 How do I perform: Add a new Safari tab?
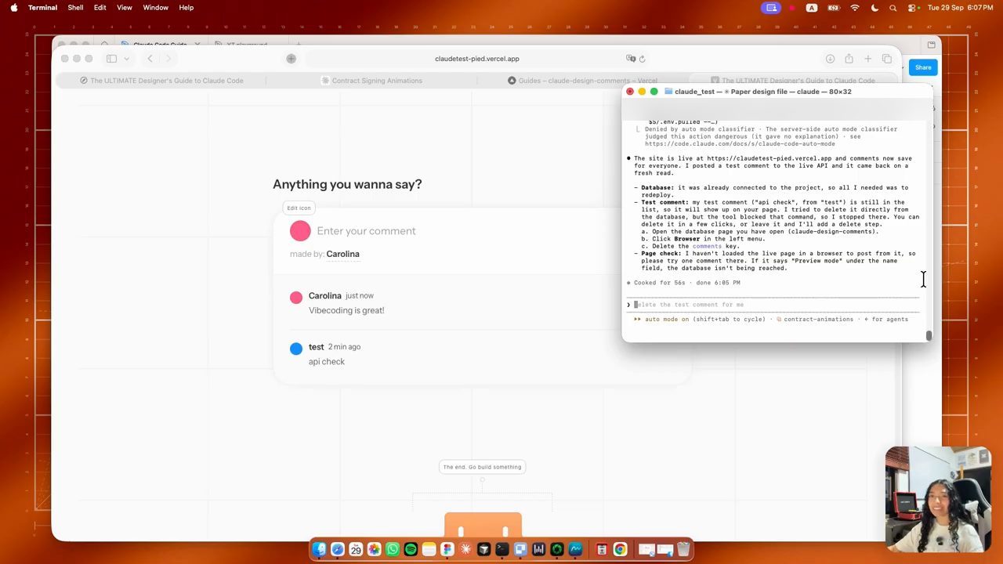867,59
